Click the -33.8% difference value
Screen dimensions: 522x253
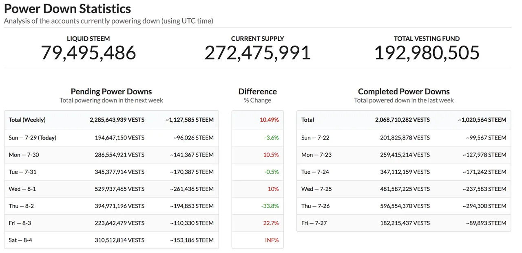(x=270, y=206)
